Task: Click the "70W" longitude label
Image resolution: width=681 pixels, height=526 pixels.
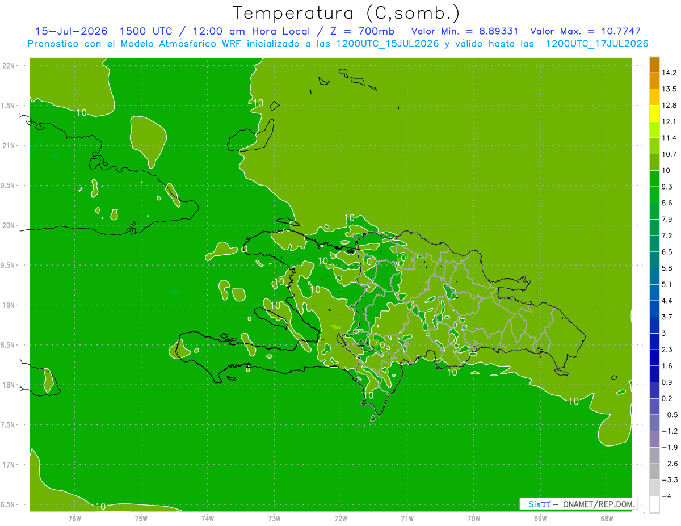Action: (474, 519)
